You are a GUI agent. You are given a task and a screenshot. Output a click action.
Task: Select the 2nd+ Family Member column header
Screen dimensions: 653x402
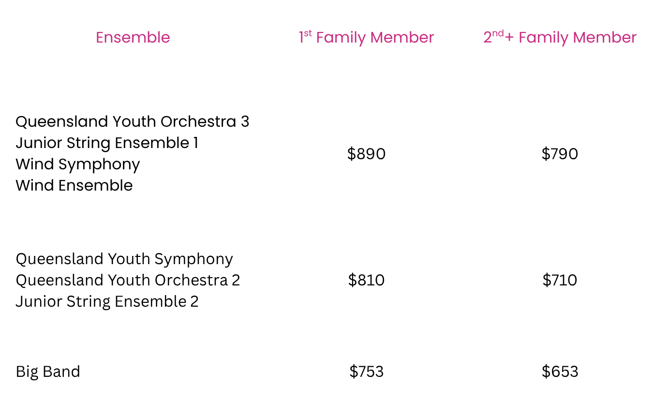pos(560,38)
